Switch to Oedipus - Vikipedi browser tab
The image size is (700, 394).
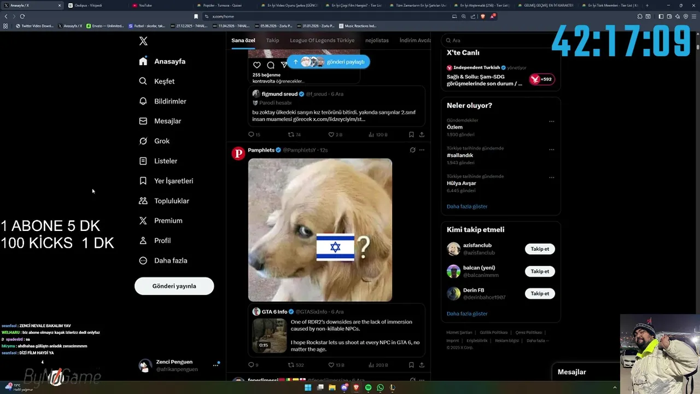coord(95,5)
